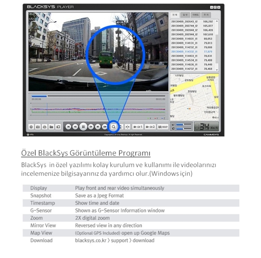The height and width of the screenshot is (258, 261).
Task: Click the speaker volume icon
Action: [173, 125]
